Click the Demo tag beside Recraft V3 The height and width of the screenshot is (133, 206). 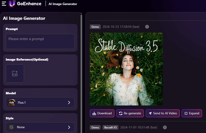click(95, 127)
